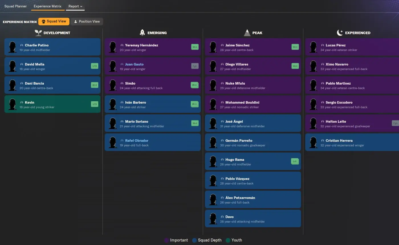The height and width of the screenshot is (245, 399).
Task: Click the '34 year-old veteran centre-back' text
Action: pos(343,88)
